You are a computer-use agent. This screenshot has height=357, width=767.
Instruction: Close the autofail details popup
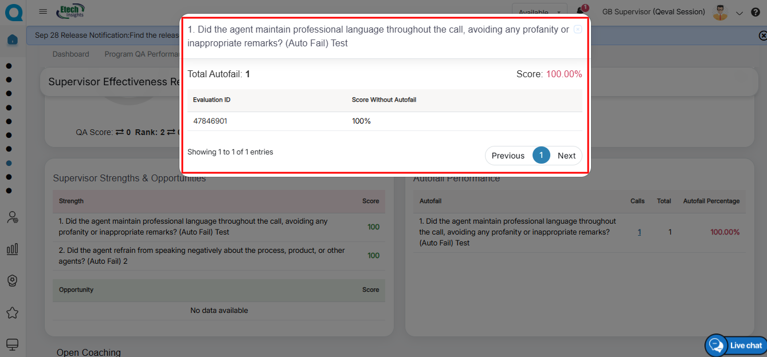[x=578, y=30]
